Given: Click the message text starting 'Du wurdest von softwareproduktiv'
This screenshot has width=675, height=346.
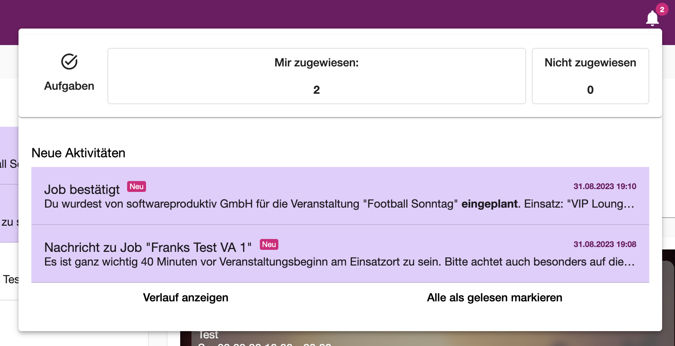Looking at the screenshot, I should click(339, 204).
